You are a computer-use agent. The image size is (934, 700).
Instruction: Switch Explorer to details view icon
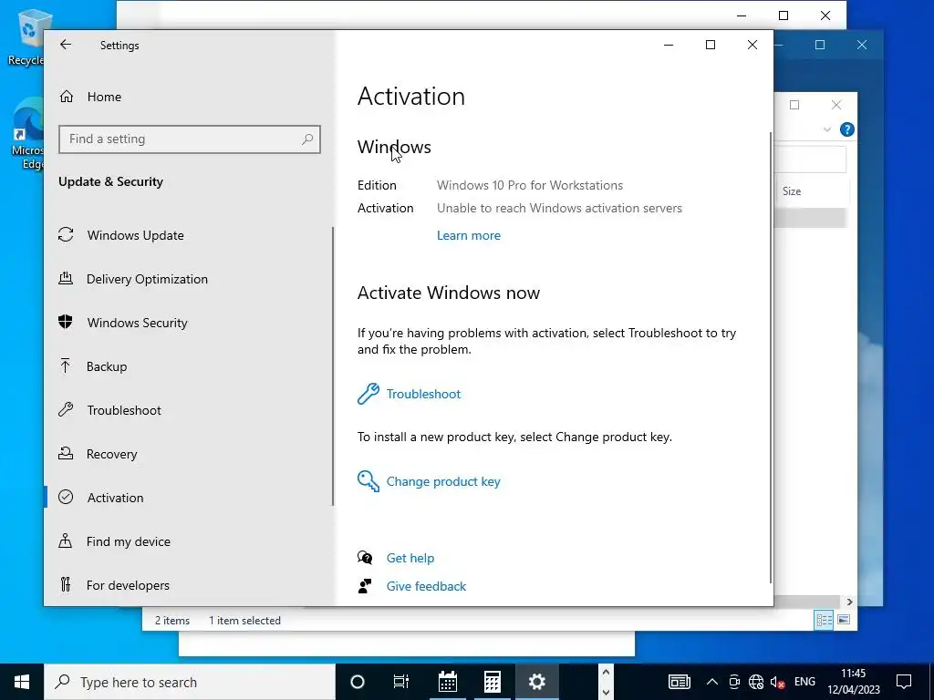point(824,620)
